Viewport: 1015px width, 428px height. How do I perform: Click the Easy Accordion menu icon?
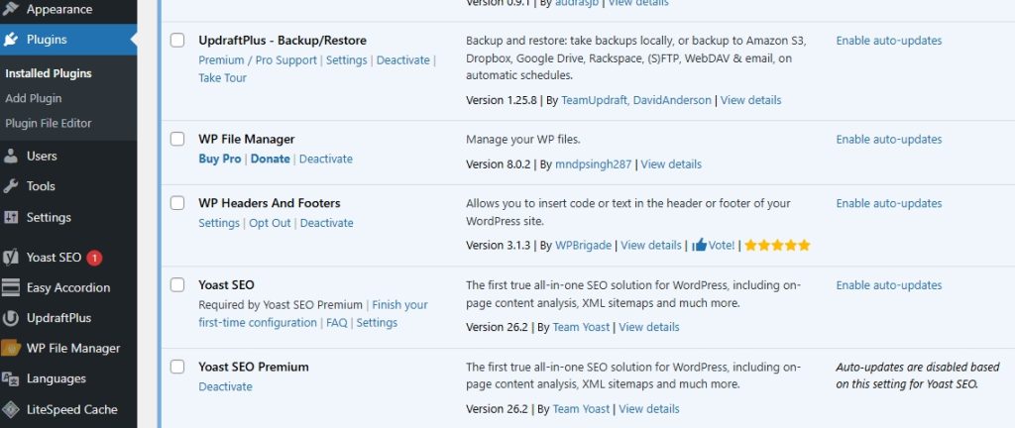pos(11,288)
